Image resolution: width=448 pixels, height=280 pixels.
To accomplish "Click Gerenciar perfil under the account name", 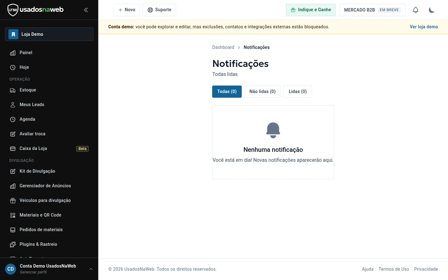I will (x=33, y=272).
